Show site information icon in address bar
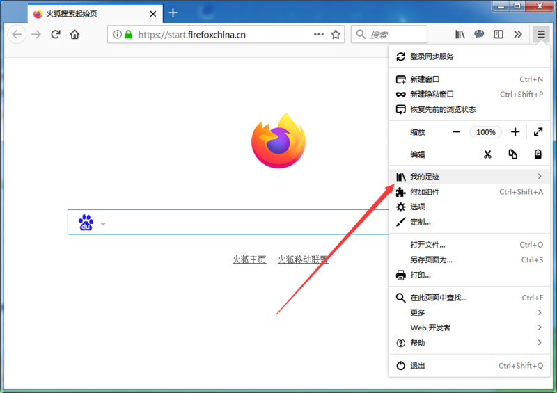557x393 pixels. pyautogui.click(x=117, y=35)
